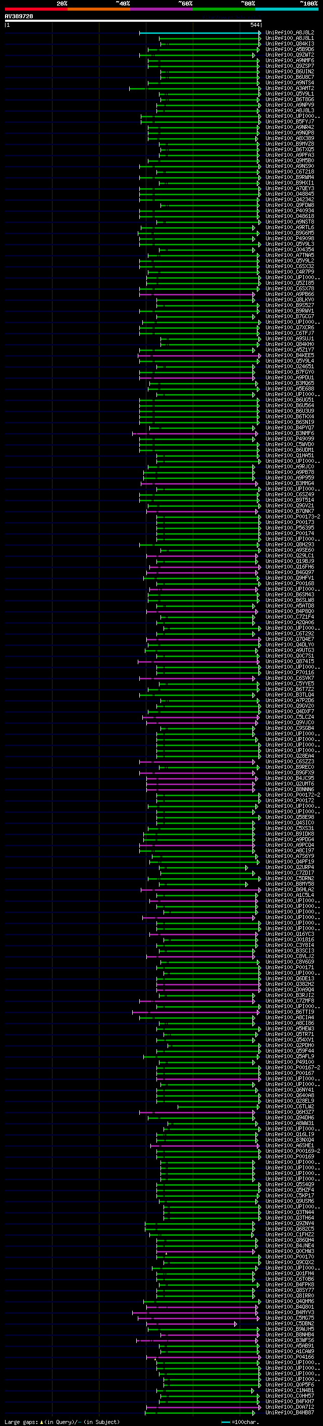Select hit label UniRef100_B5FYJ7
This screenshot has width=323, height=1426.
click(x=290, y=122)
